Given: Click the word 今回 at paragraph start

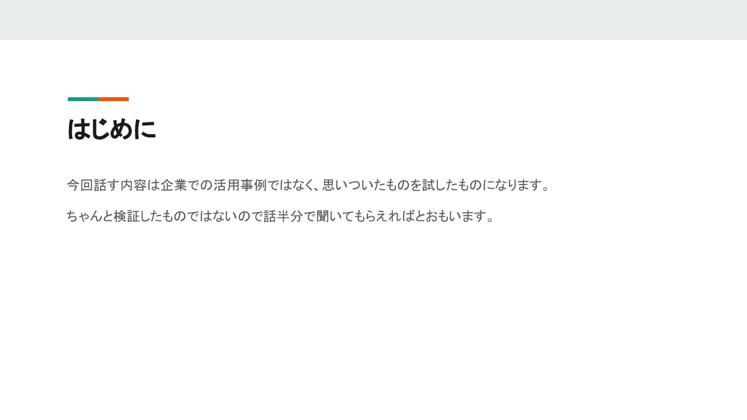Looking at the screenshot, I should pyautogui.click(x=80, y=185).
